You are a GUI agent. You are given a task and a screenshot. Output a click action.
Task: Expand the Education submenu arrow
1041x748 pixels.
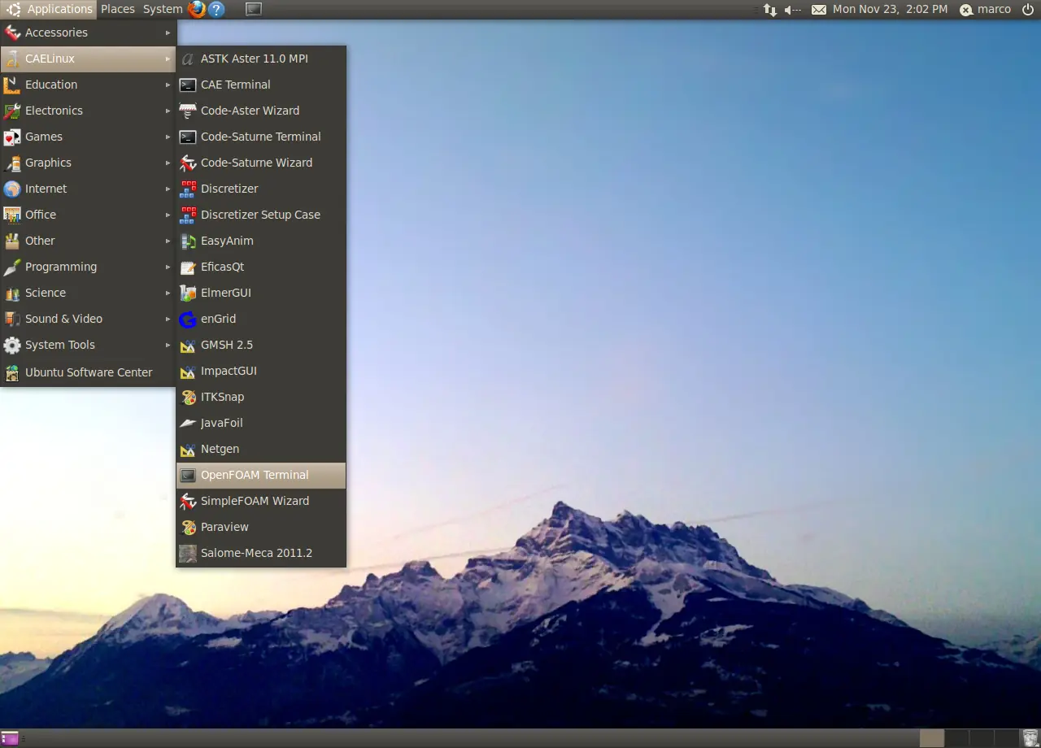click(168, 85)
